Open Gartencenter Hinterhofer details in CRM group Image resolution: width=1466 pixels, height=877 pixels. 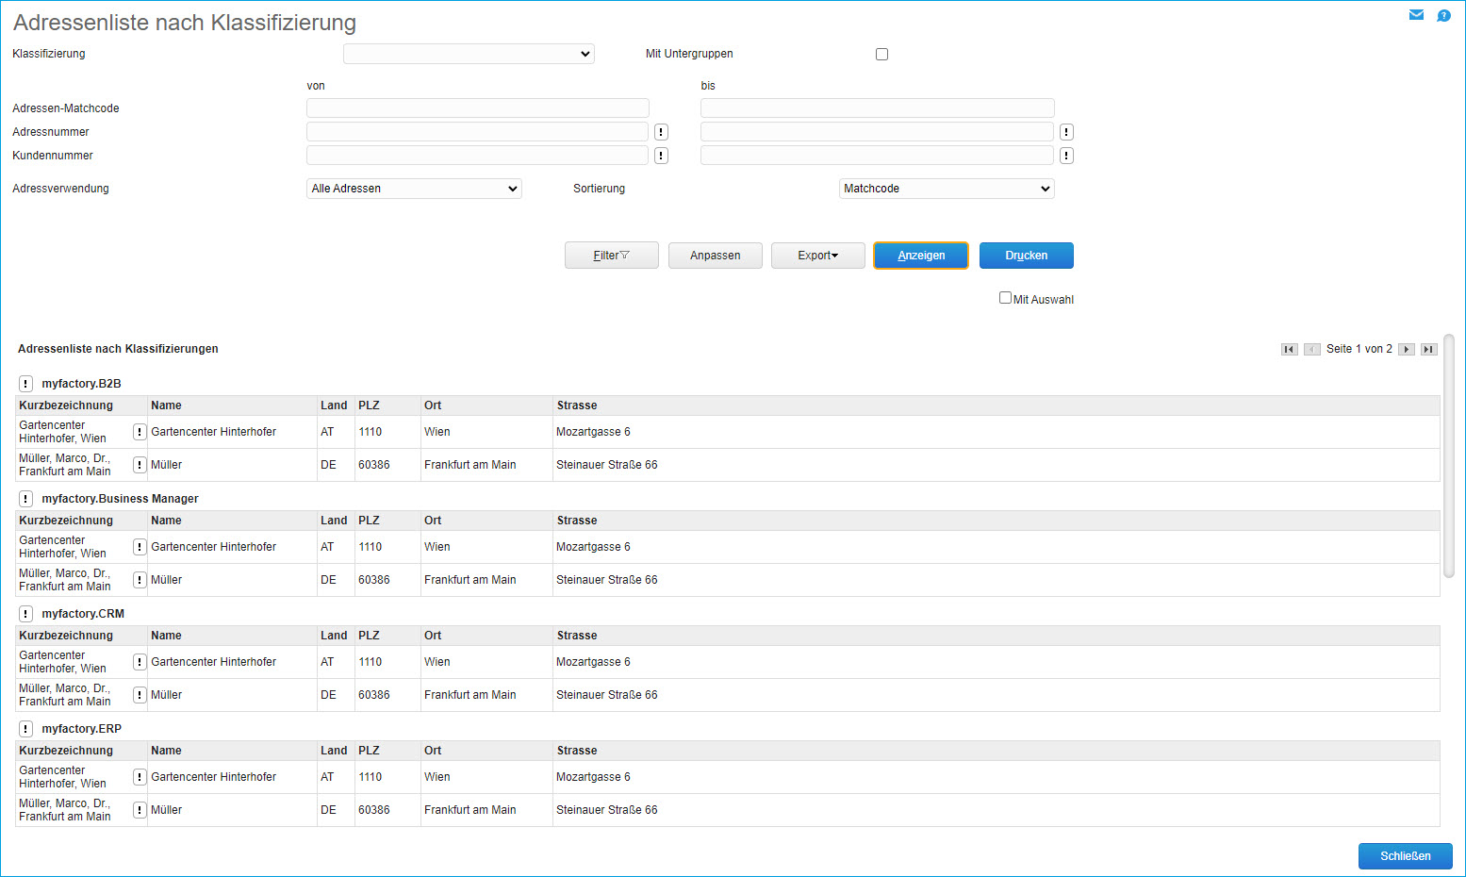(140, 662)
